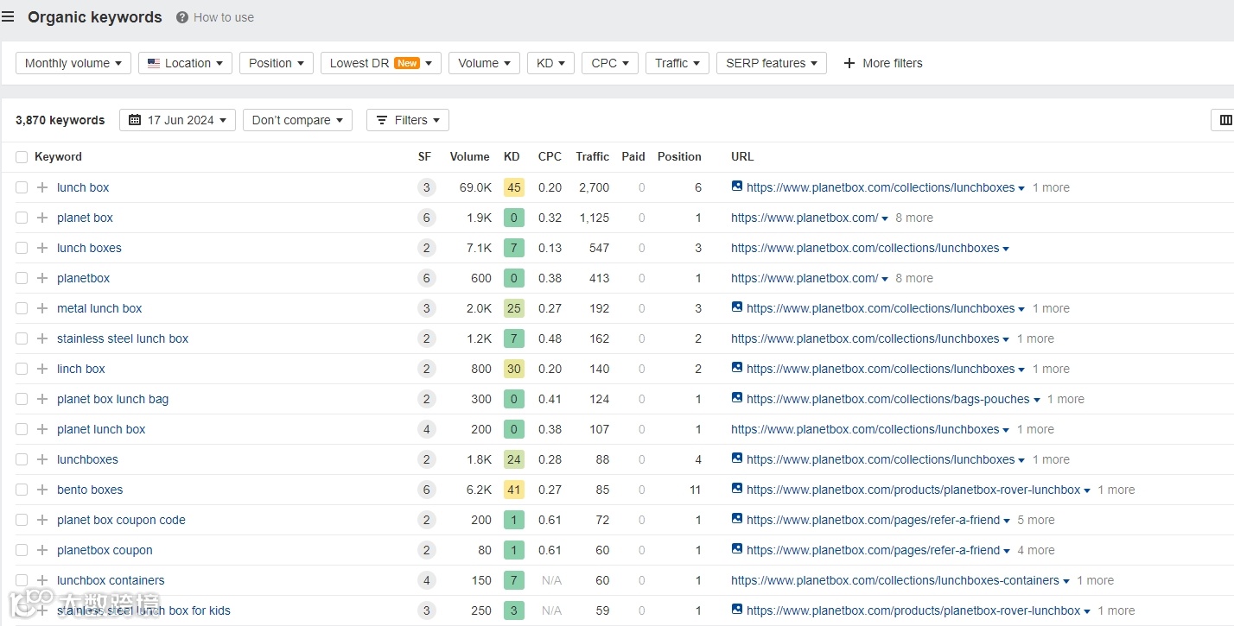
Task: Click the KD badge 25 for metal lunch box
Action: (514, 308)
